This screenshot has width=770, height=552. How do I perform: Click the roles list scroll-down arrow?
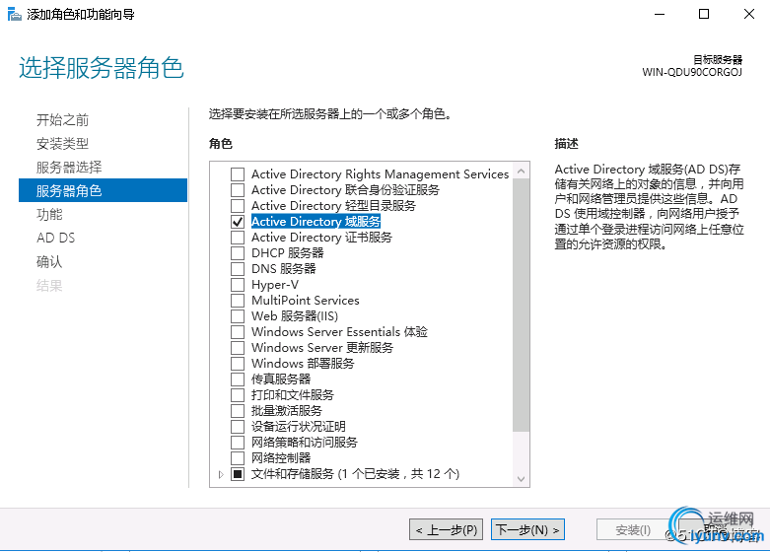[x=521, y=479]
